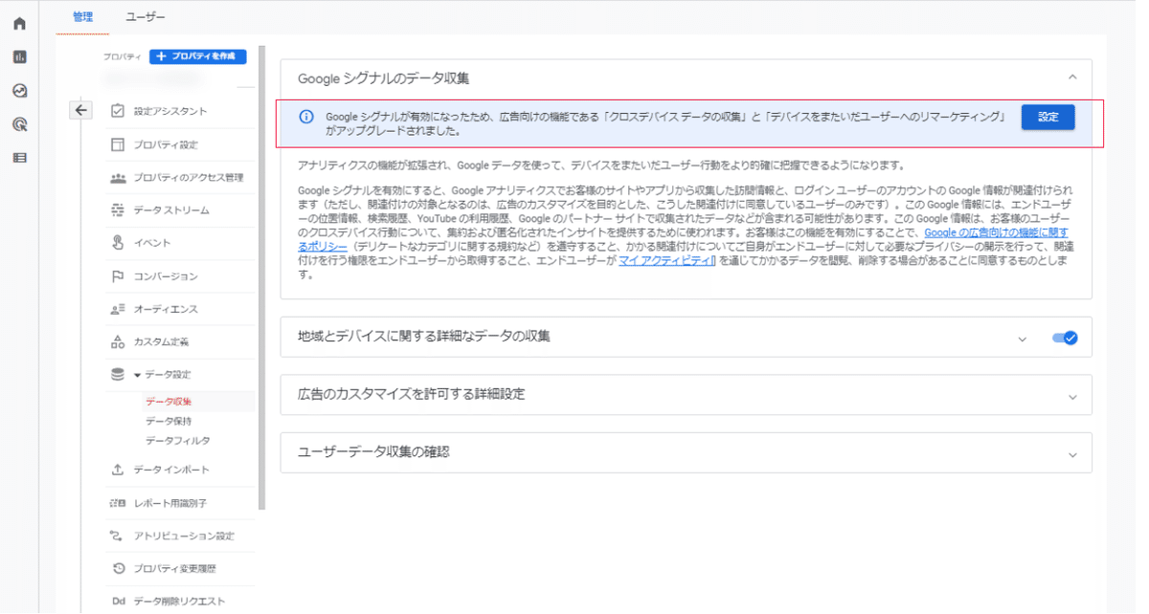Open the Advertising target icon
This screenshot has height=614, width=1149.
tap(19, 124)
